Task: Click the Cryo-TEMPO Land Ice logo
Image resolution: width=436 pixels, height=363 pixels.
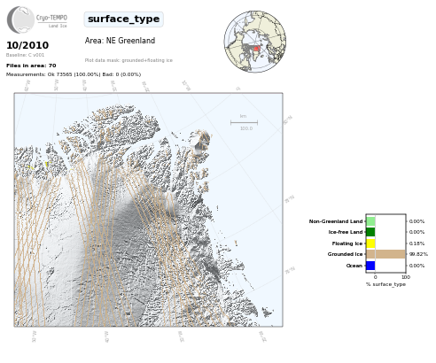Action: click(x=37, y=19)
